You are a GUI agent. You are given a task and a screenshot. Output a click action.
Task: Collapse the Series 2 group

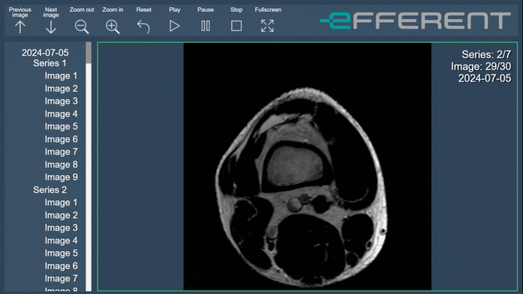click(49, 190)
